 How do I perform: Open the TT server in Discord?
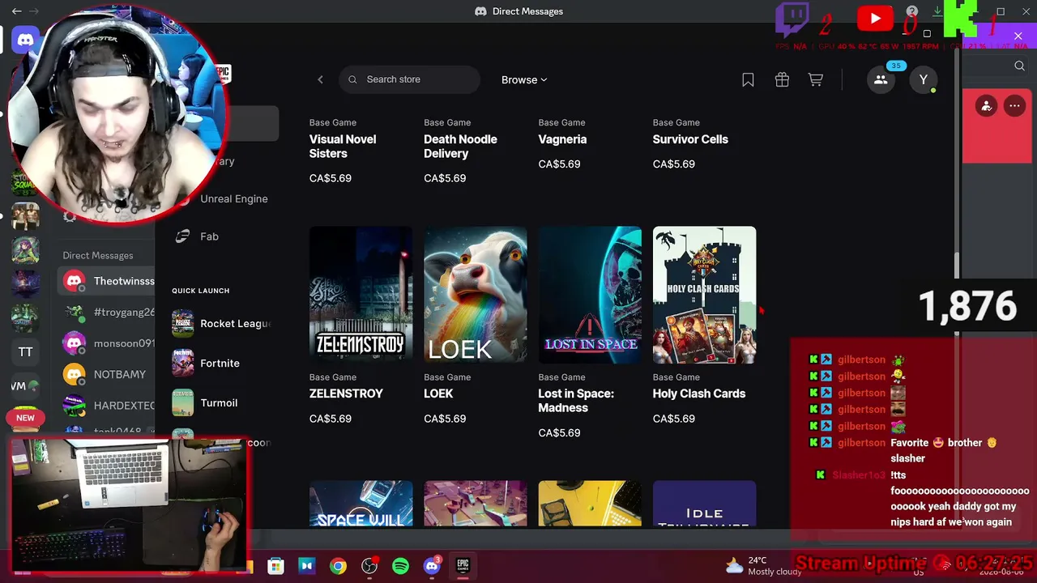(x=26, y=352)
